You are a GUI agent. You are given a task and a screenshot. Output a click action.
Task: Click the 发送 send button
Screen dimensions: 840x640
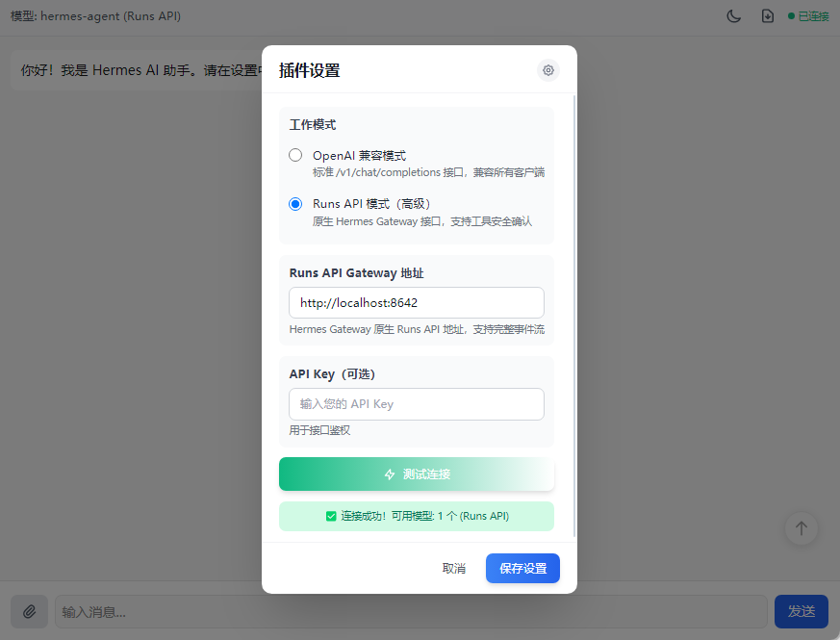coord(802,611)
